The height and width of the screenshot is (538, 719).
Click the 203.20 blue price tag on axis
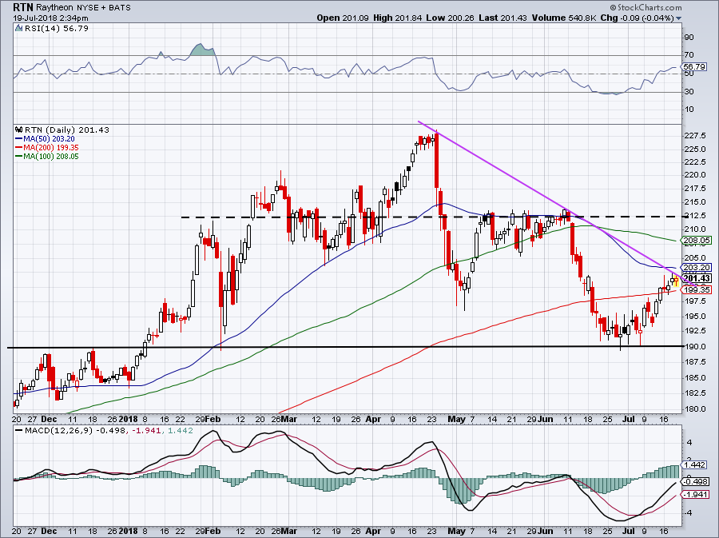tap(697, 267)
